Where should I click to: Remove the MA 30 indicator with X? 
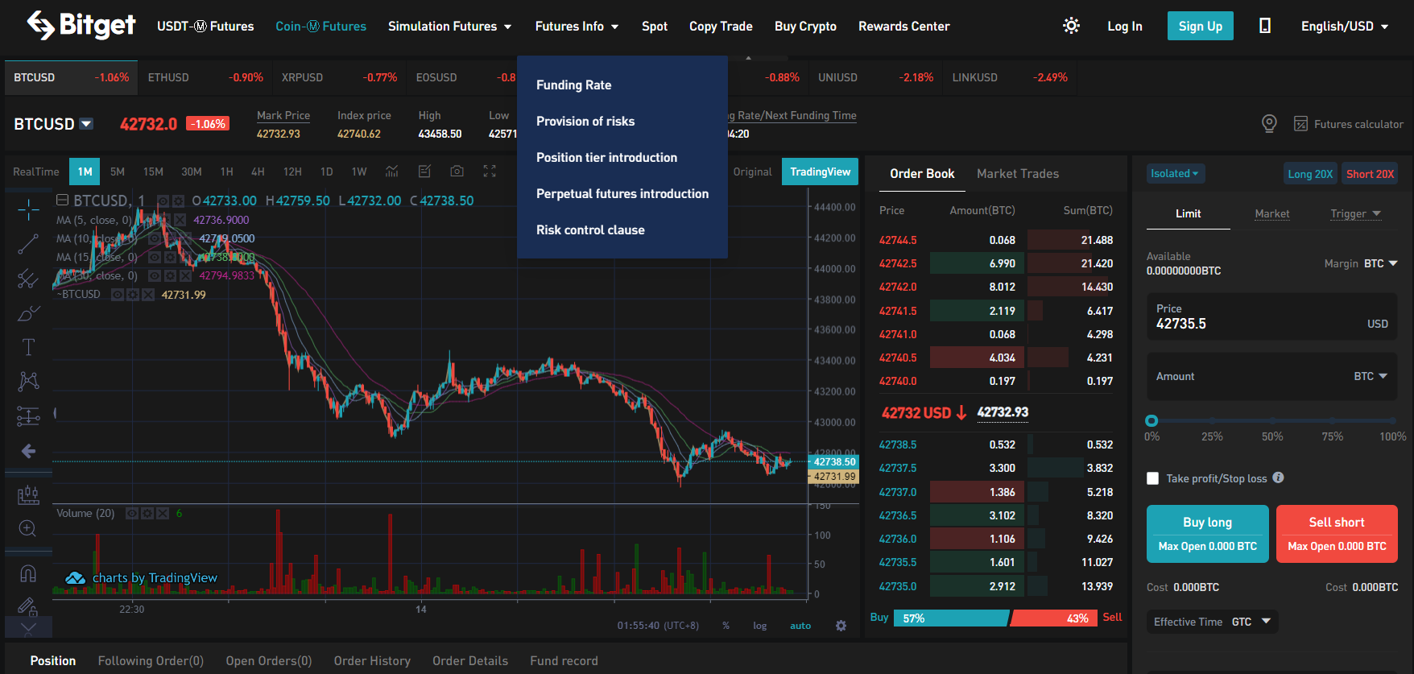point(185,275)
